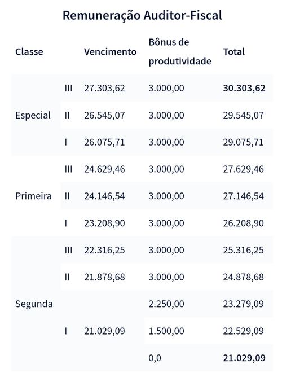Screen dimensions: 282x373
Task: Select total value 29.075,71
Action: (x=244, y=142)
